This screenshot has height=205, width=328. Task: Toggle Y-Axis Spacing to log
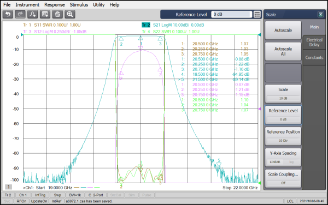291,162
